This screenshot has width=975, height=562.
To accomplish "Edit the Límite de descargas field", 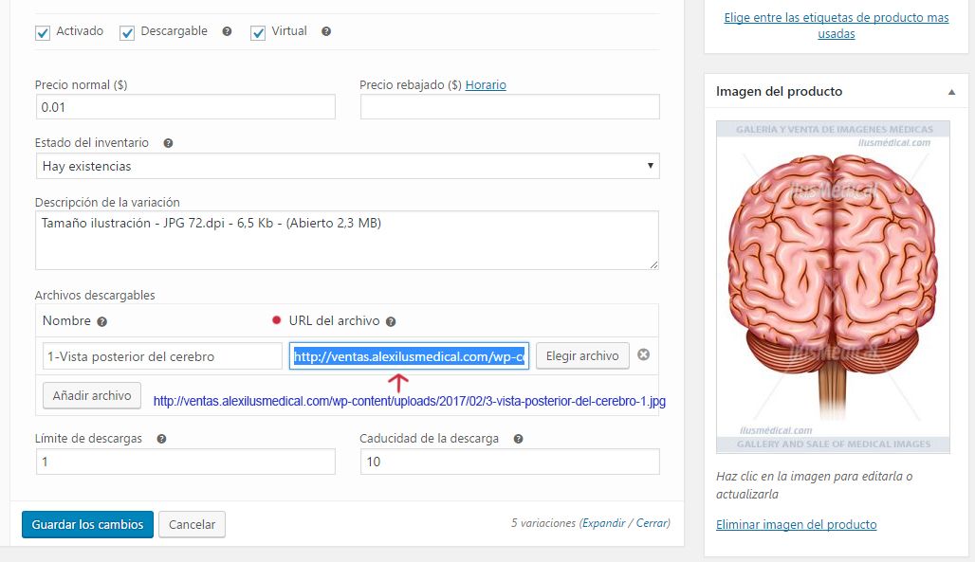I will pos(185,462).
